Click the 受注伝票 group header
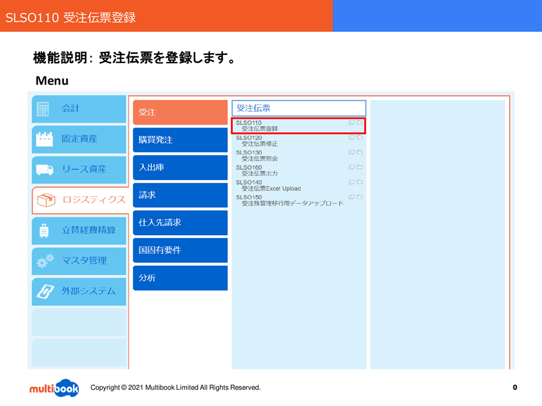This screenshot has width=542, height=406. point(299,108)
